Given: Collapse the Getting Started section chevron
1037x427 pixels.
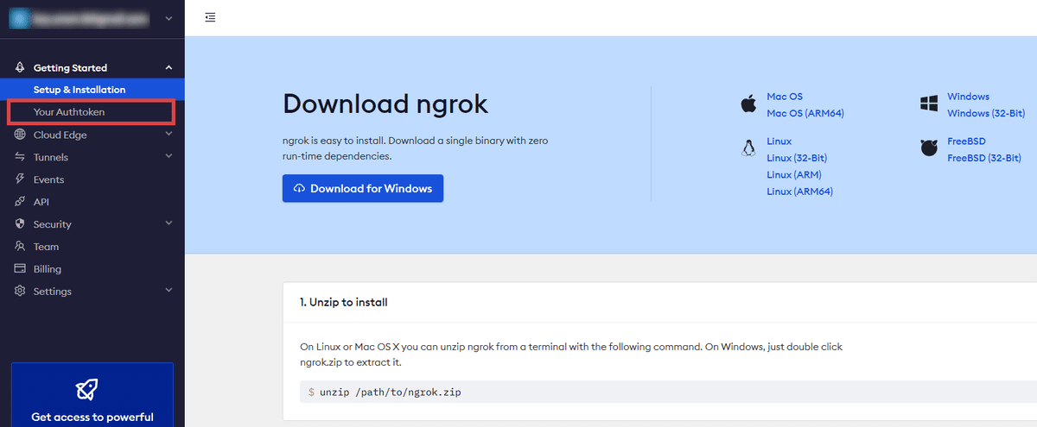Looking at the screenshot, I should [169, 67].
